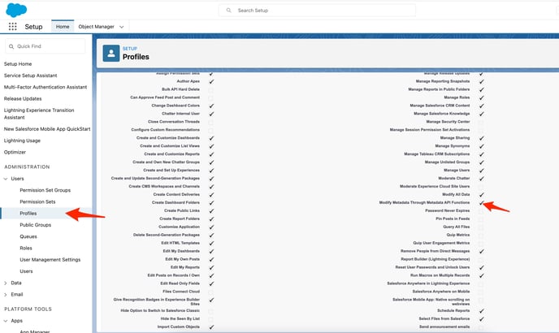The width and height of the screenshot is (559, 333).
Task: Select Profiles in the sidebar
Action: click(x=28, y=214)
